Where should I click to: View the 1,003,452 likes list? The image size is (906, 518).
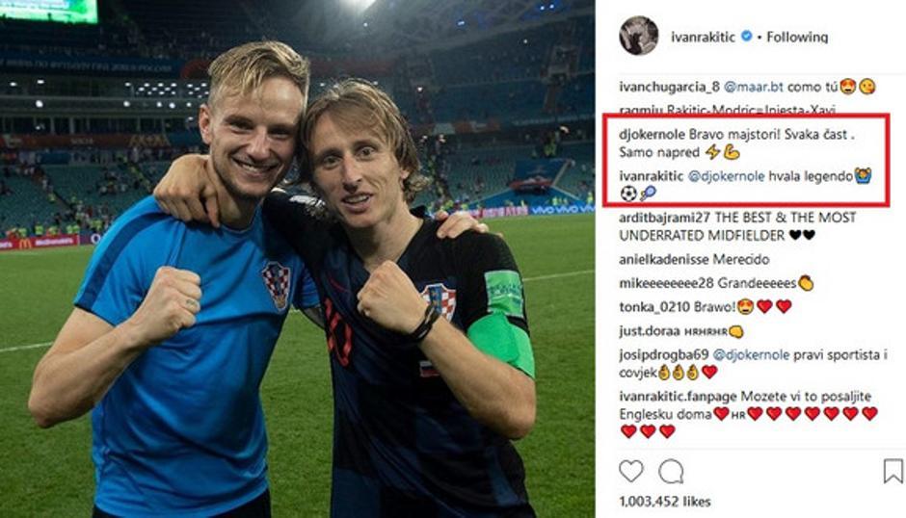click(x=664, y=502)
